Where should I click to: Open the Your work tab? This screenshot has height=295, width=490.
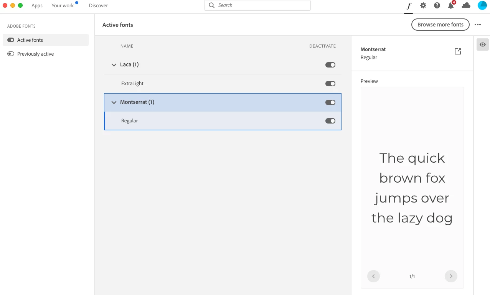(63, 5)
